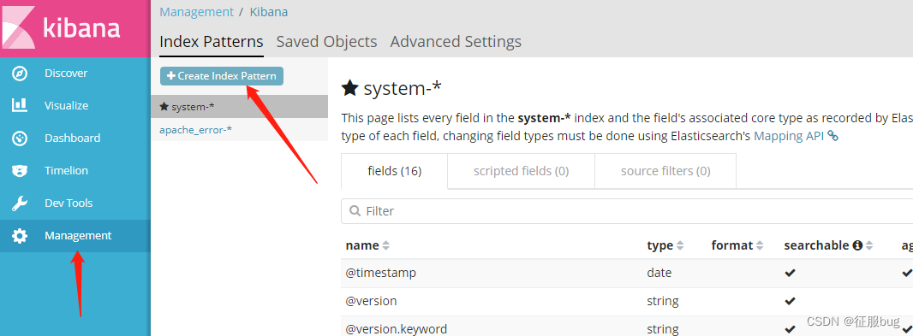Viewport: 913px width, 336px height.
Task: Click the Dashboard sidebar label
Action: coord(72,139)
